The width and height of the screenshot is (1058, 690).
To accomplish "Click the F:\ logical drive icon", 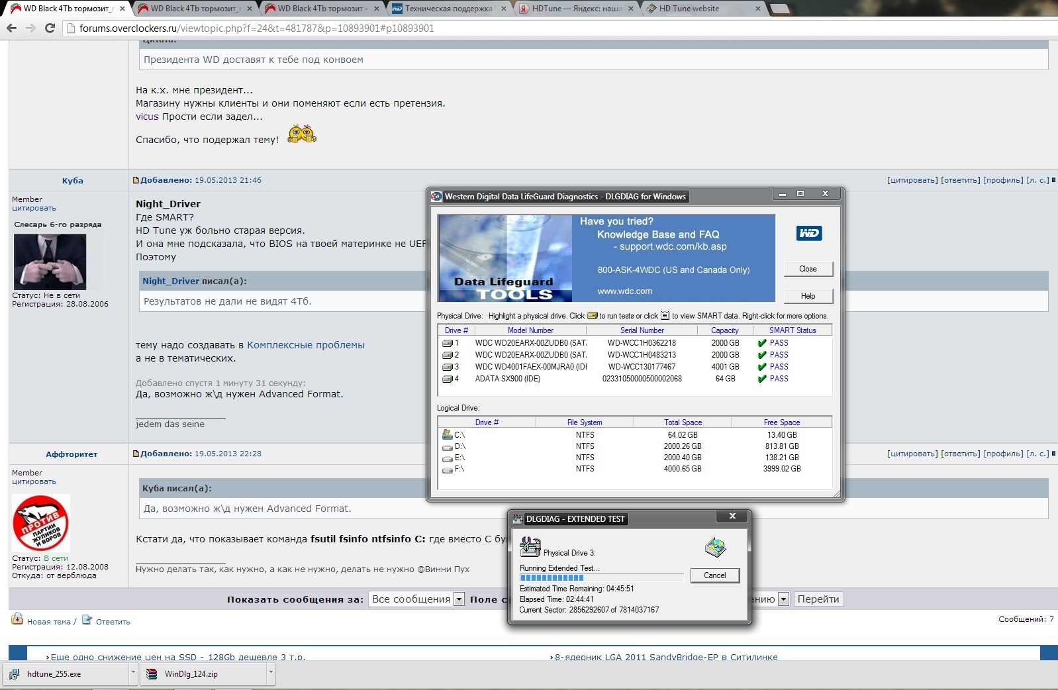I will pyautogui.click(x=447, y=469).
